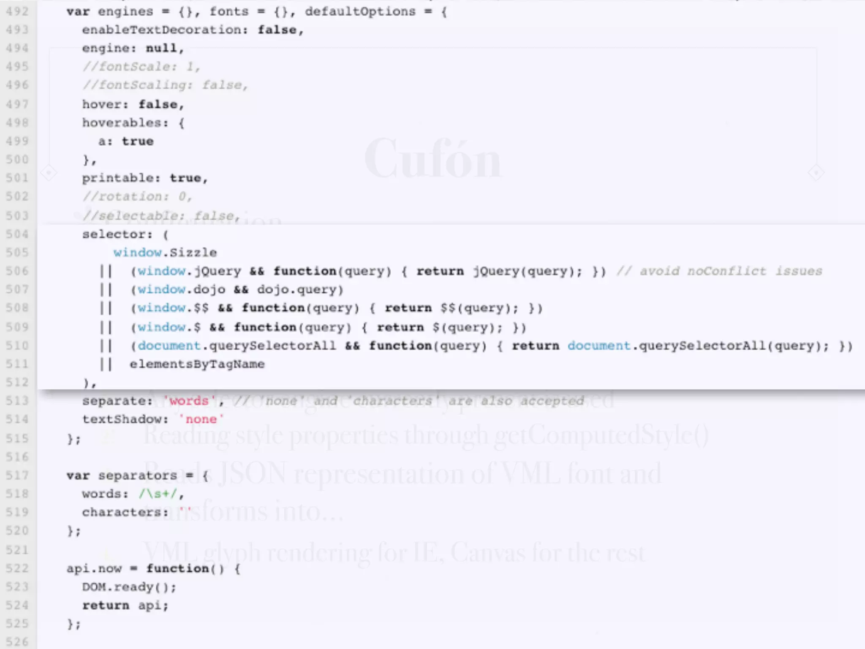Select the 'hover: false,' line
Screen dimensions: 865x649
click(x=133, y=104)
